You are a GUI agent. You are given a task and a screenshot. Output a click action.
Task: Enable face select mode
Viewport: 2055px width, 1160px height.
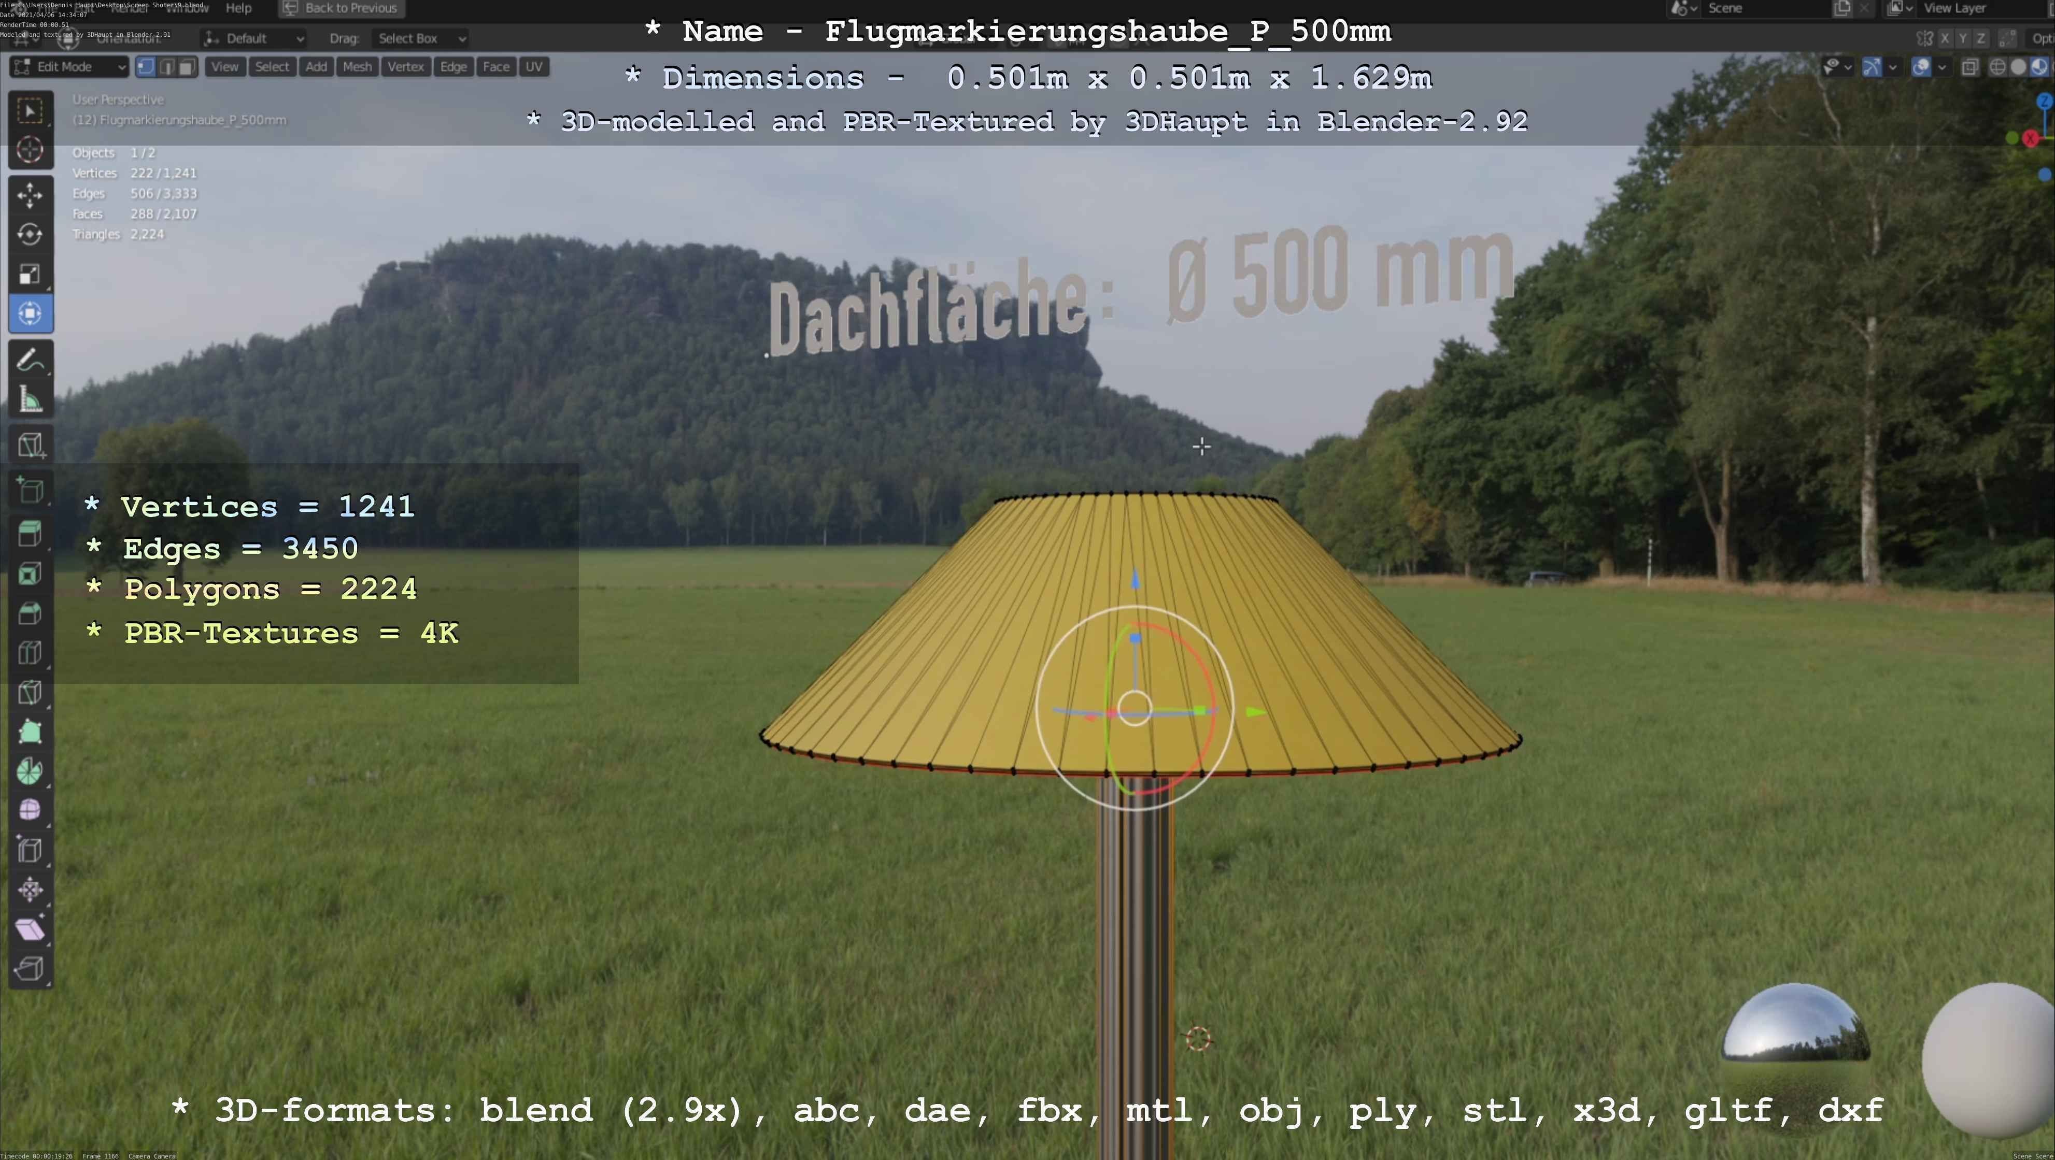187,67
